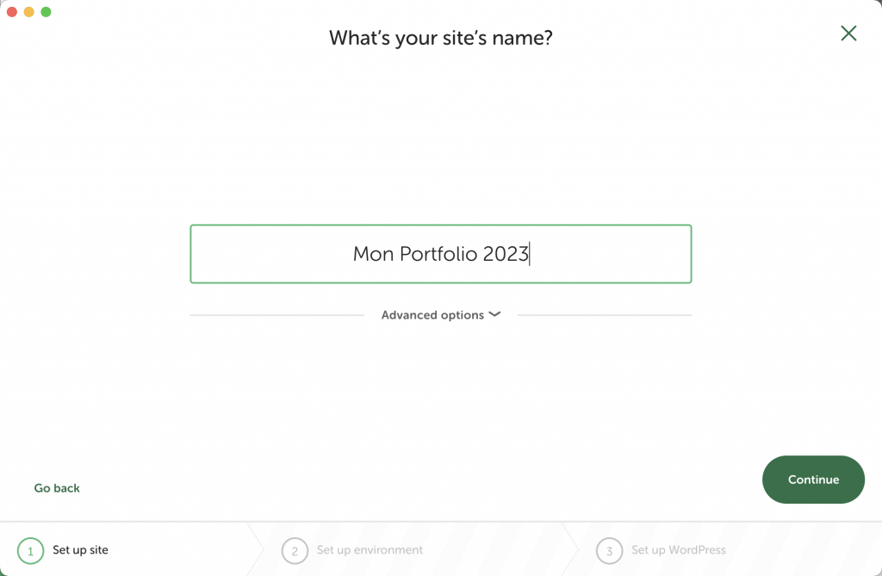Click the "What's your site's name?" heading
This screenshot has width=882, height=576.
440,38
